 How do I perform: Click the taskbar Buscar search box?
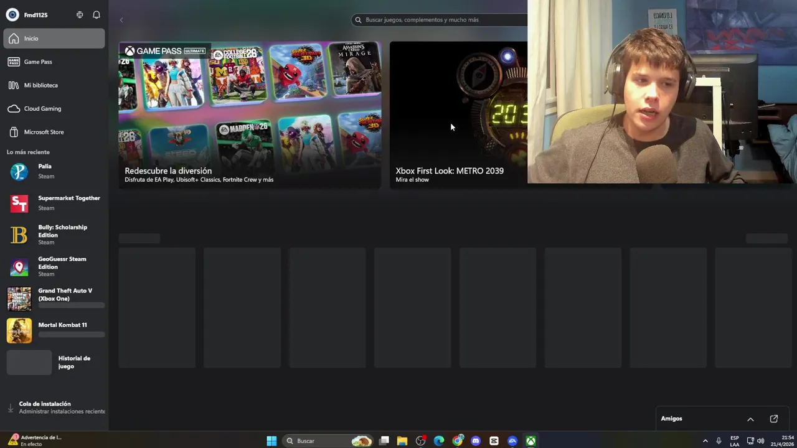tap(328, 441)
